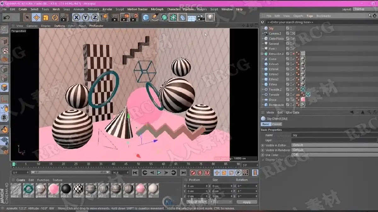Open the viewport Cameras menu

(x=32, y=26)
